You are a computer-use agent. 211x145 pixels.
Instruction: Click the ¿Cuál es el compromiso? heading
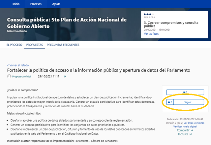[22, 90]
